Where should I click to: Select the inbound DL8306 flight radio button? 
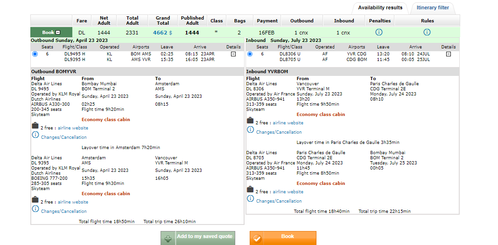(250, 54)
